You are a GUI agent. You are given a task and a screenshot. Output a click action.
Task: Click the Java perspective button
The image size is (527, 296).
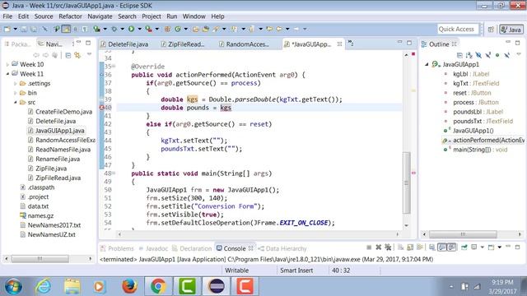511,30
